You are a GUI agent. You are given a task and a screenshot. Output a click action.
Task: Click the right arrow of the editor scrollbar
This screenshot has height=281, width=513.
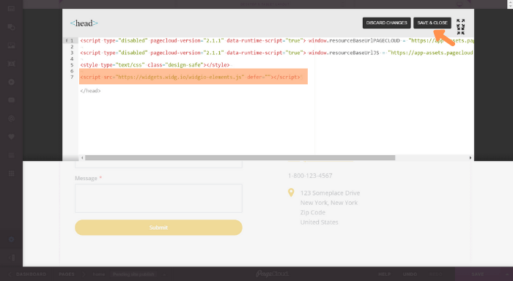click(x=470, y=158)
